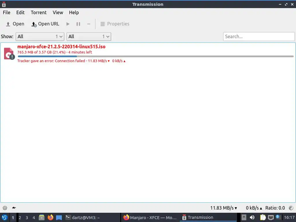Click the tracker error status line
Viewport: 296px width, 222px height.
pyautogui.click(x=71, y=61)
